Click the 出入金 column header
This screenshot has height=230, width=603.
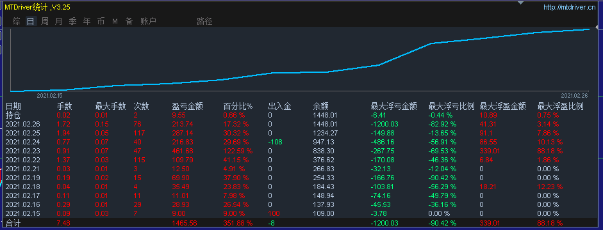(280, 106)
